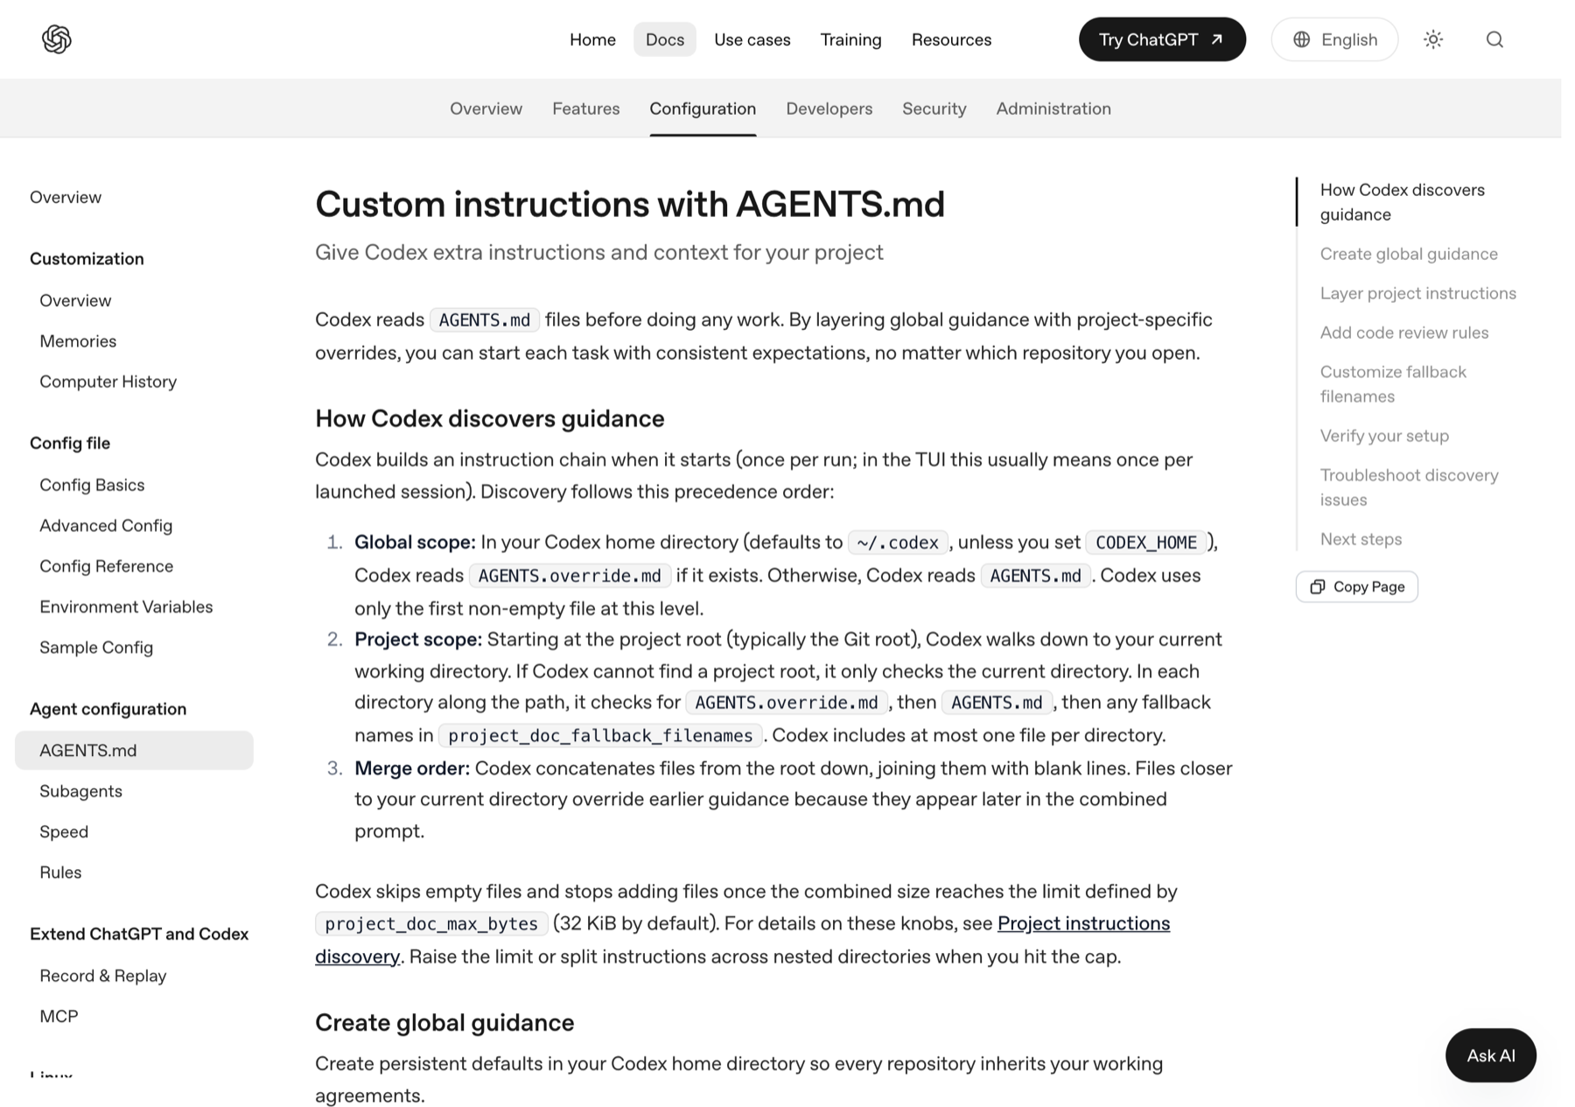Open Sample Config in the sidebar
Image resolution: width=1575 pixels, height=1107 pixels.
click(96, 648)
